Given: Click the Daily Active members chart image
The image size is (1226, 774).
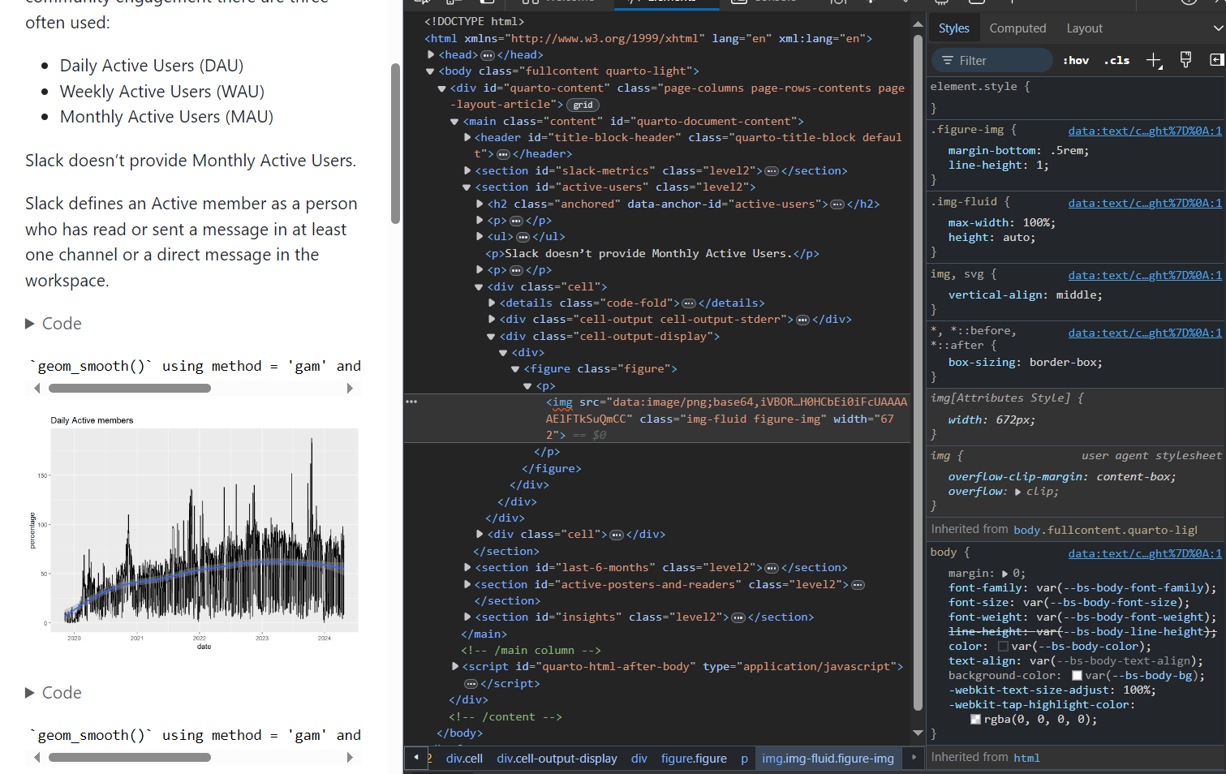Looking at the screenshot, I should click(x=195, y=534).
